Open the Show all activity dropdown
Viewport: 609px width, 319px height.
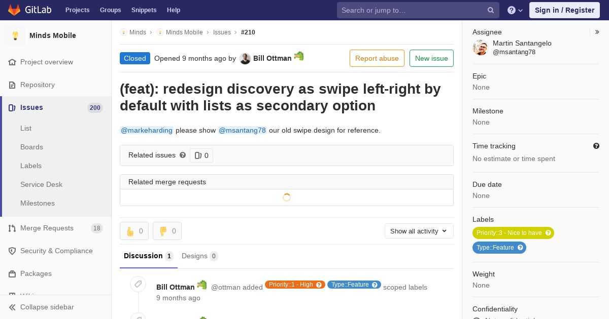tap(419, 231)
